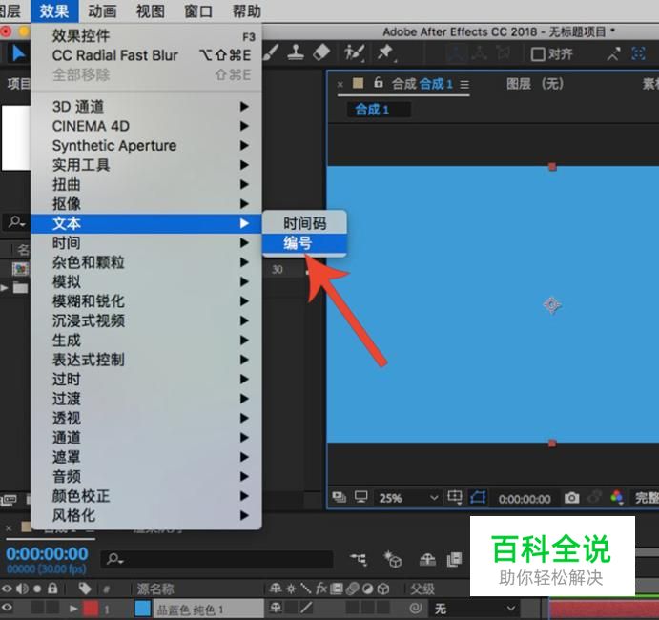The height and width of the screenshot is (620, 659).
Task: Click the parent pick whip spiral icon
Action: 415,608
